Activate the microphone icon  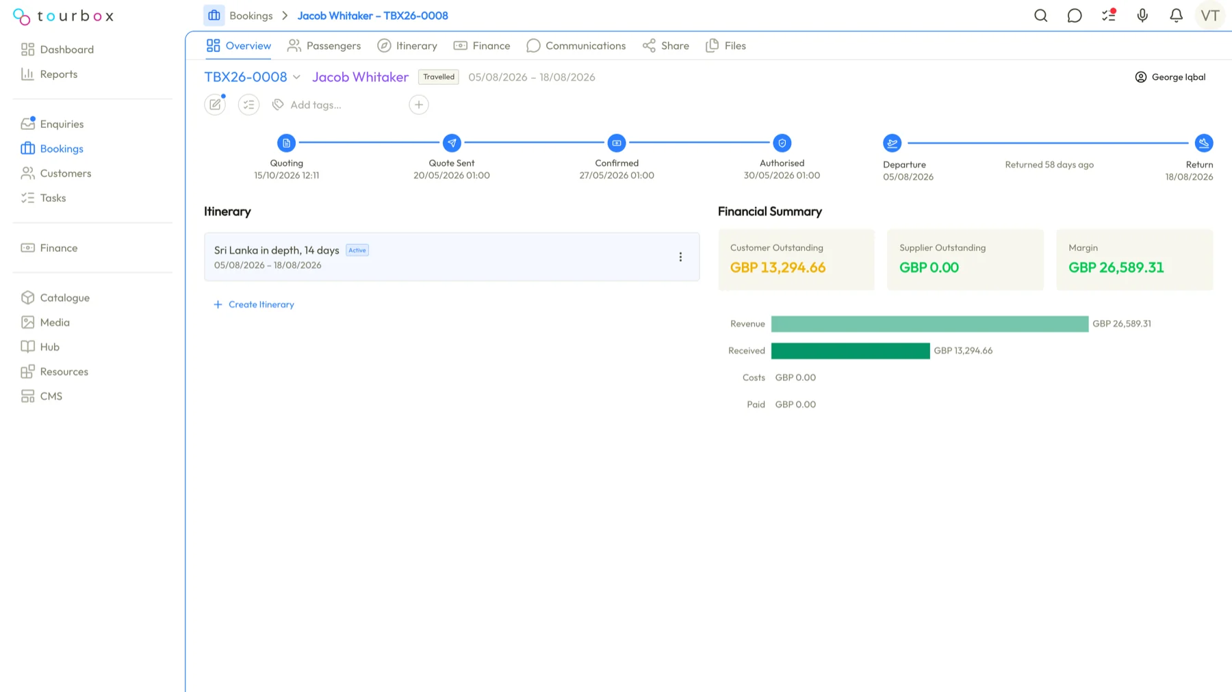click(x=1142, y=16)
